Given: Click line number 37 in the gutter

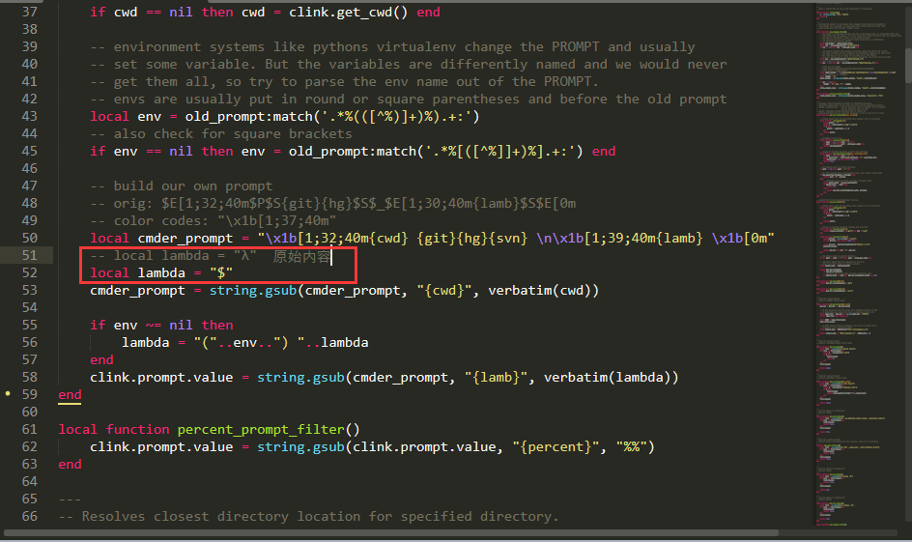Looking at the screenshot, I should click(x=29, y=12).
